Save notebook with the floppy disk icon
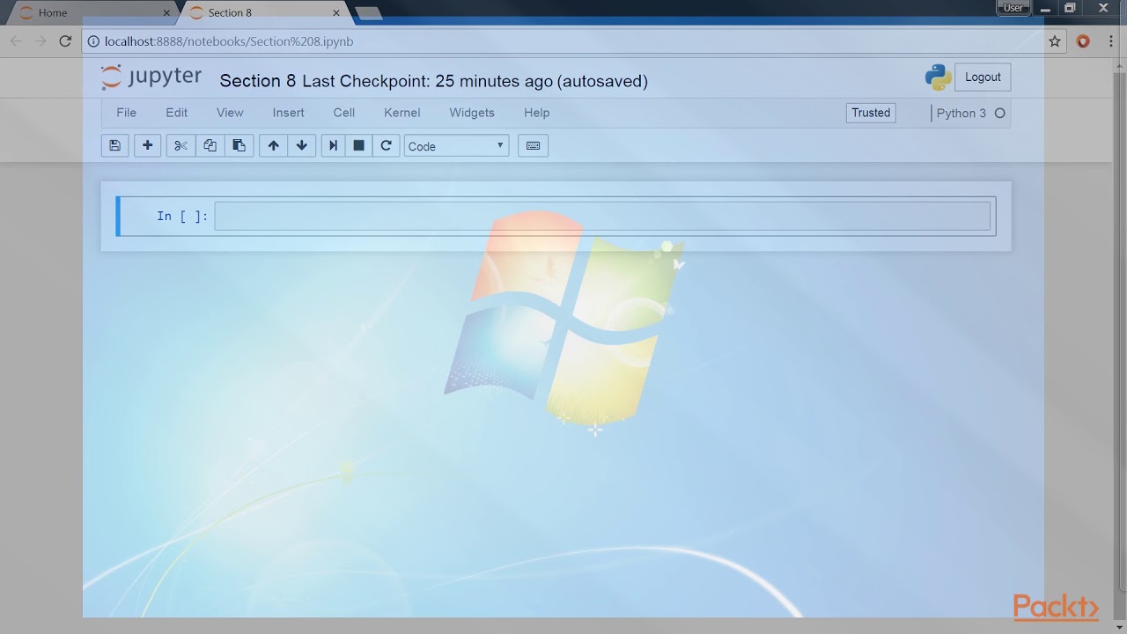The image size is (1127, 634). pos(115,146)
